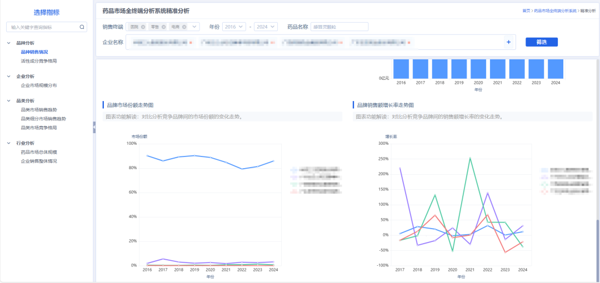Click the plus icon to add company
The width and height of the screenshot is (600, 283).
click(x=508, y=42)
